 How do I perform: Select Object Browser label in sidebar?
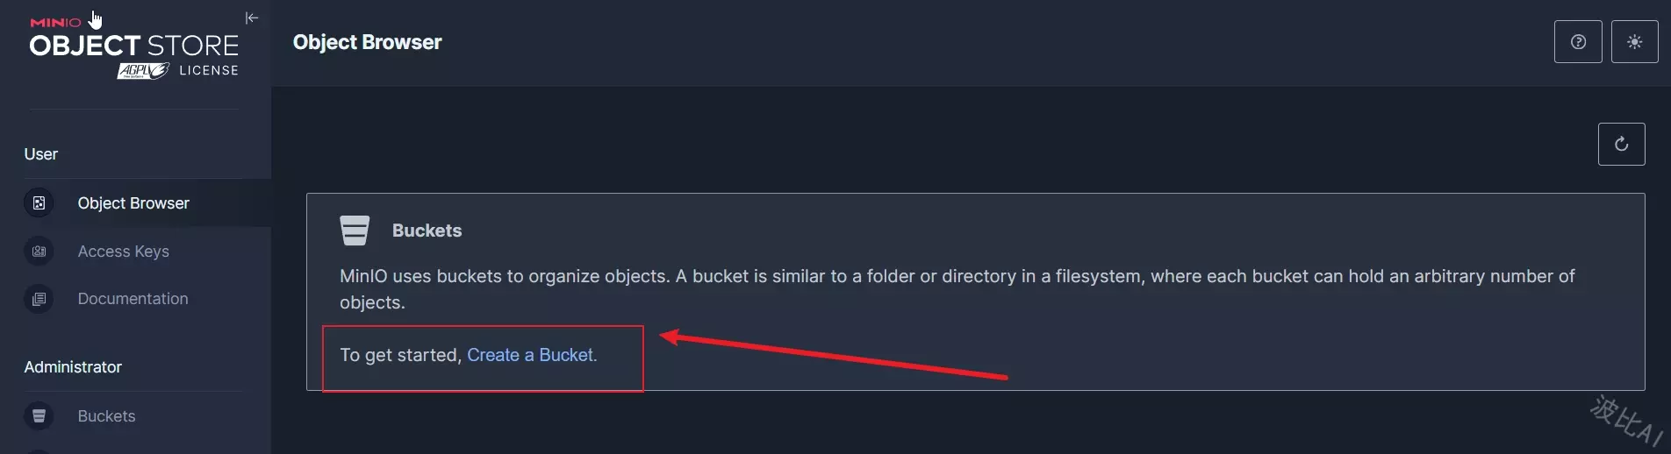pos(133,203)
